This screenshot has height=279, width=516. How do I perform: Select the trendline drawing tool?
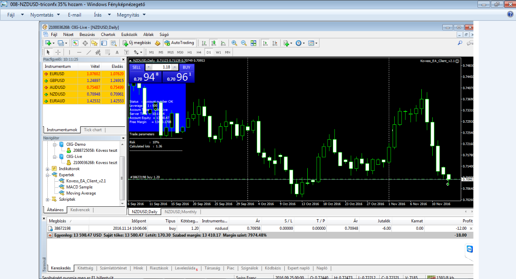[x=89, y=52]
